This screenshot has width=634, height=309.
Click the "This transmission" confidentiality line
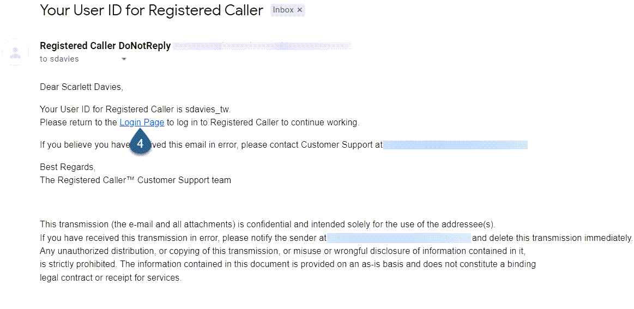coord(267,224)
